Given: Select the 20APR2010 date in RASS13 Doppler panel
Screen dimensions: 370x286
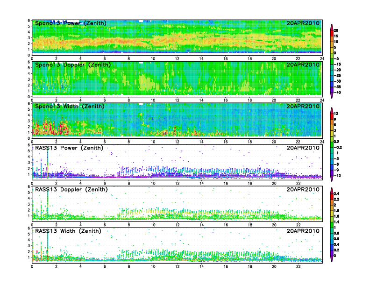Looking at the screenshot, I should [303, 189].
